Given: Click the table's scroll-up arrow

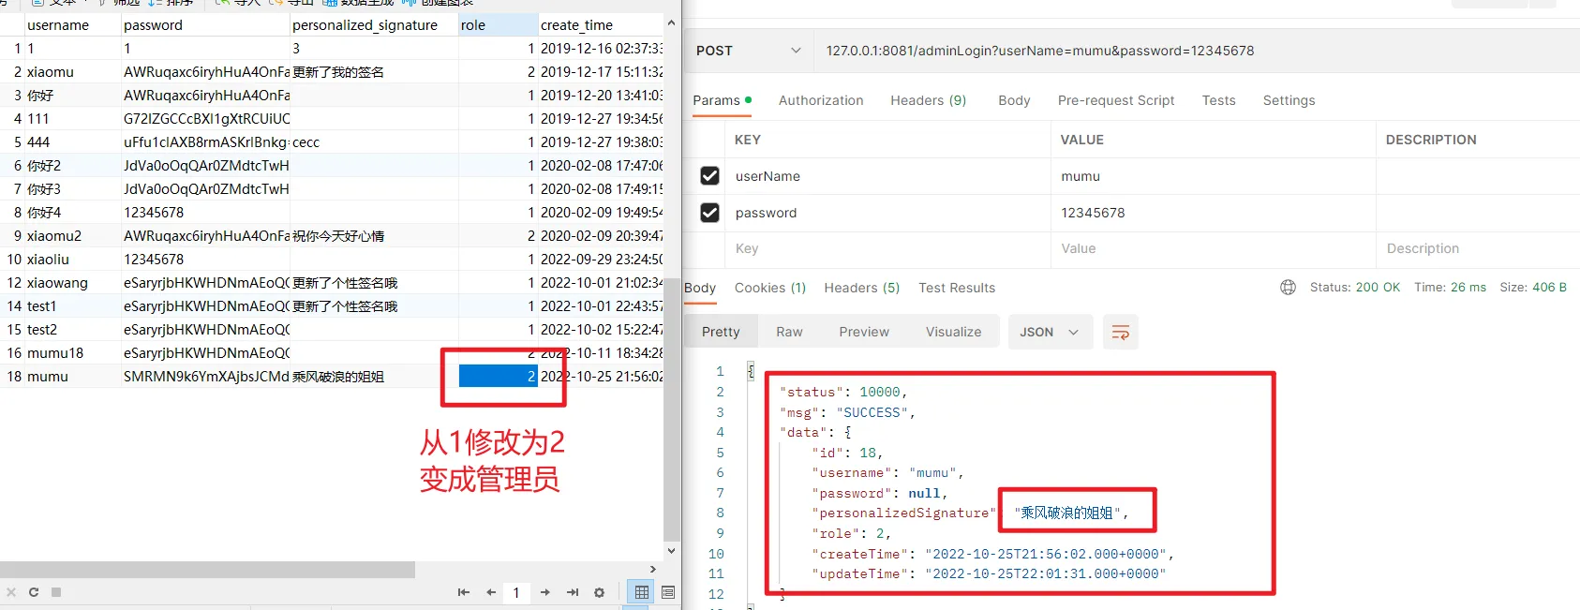Looking at the screenshot, I should 671,22.
